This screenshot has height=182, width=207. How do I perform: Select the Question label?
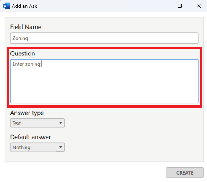pos(22,53)
